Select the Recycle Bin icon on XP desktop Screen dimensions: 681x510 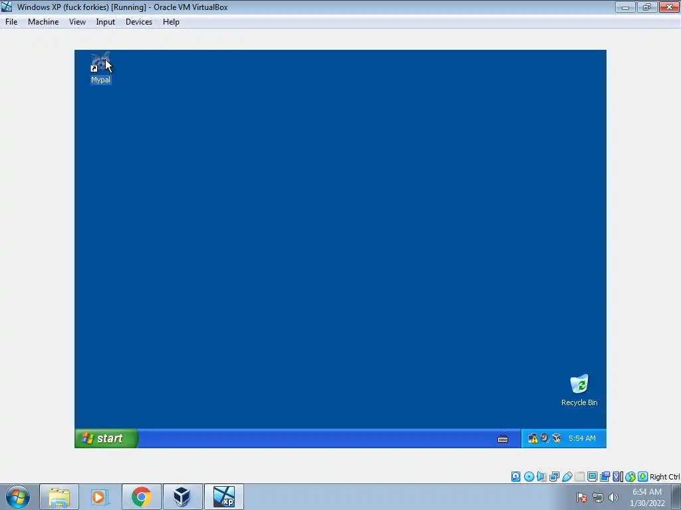pos(579,390)
